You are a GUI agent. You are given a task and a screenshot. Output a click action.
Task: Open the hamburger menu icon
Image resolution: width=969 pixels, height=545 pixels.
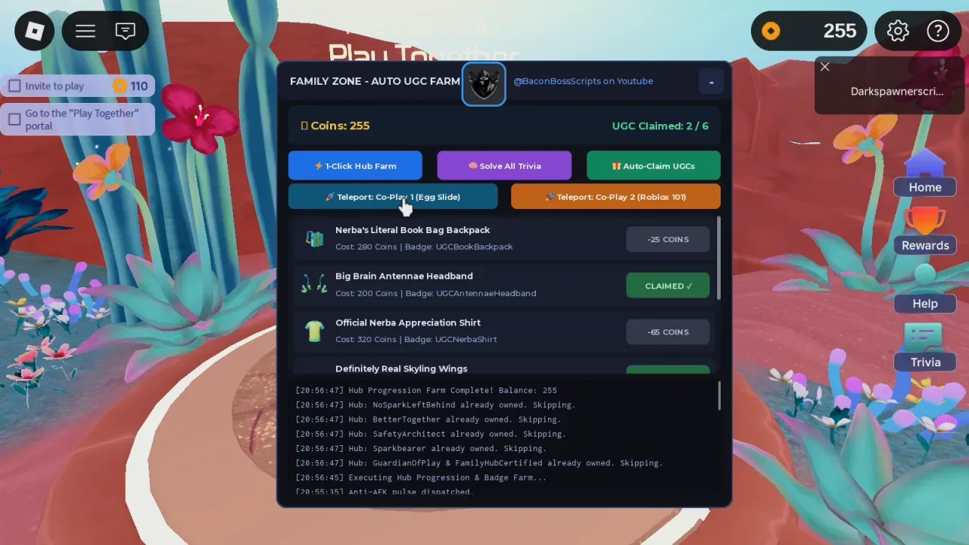(x=86, y=31)
